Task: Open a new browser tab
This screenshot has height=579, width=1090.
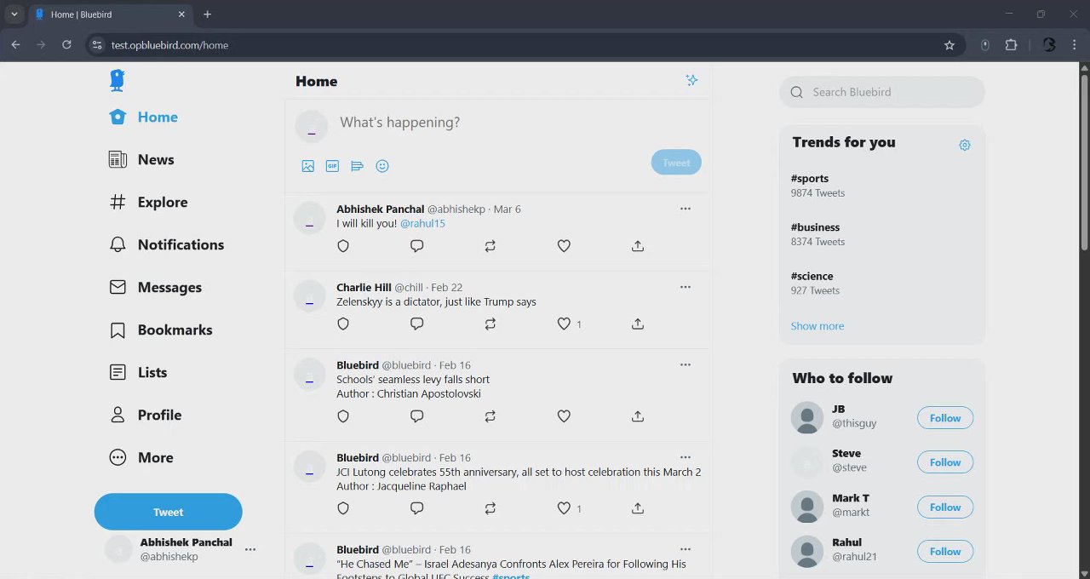Action: click(x=207, y=14)
